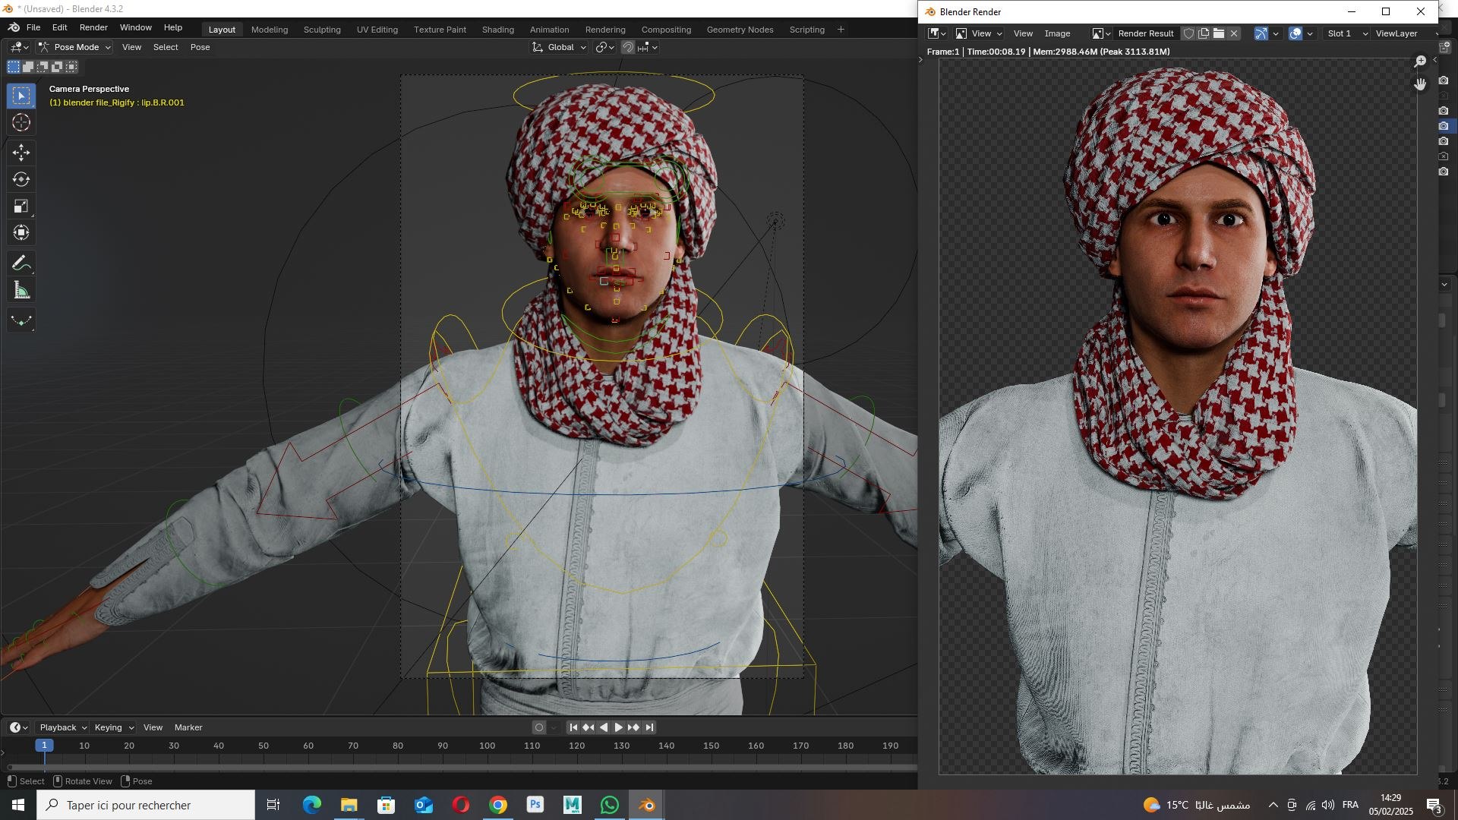Screen dimensions: 1458x820
Task: Open the Image menu in render window
Action: (1057, 33)
